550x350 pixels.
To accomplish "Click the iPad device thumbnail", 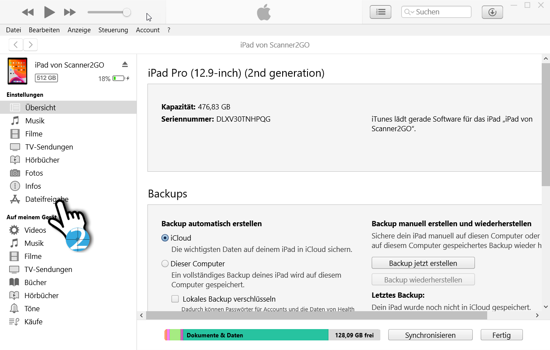I will point(17,71).
